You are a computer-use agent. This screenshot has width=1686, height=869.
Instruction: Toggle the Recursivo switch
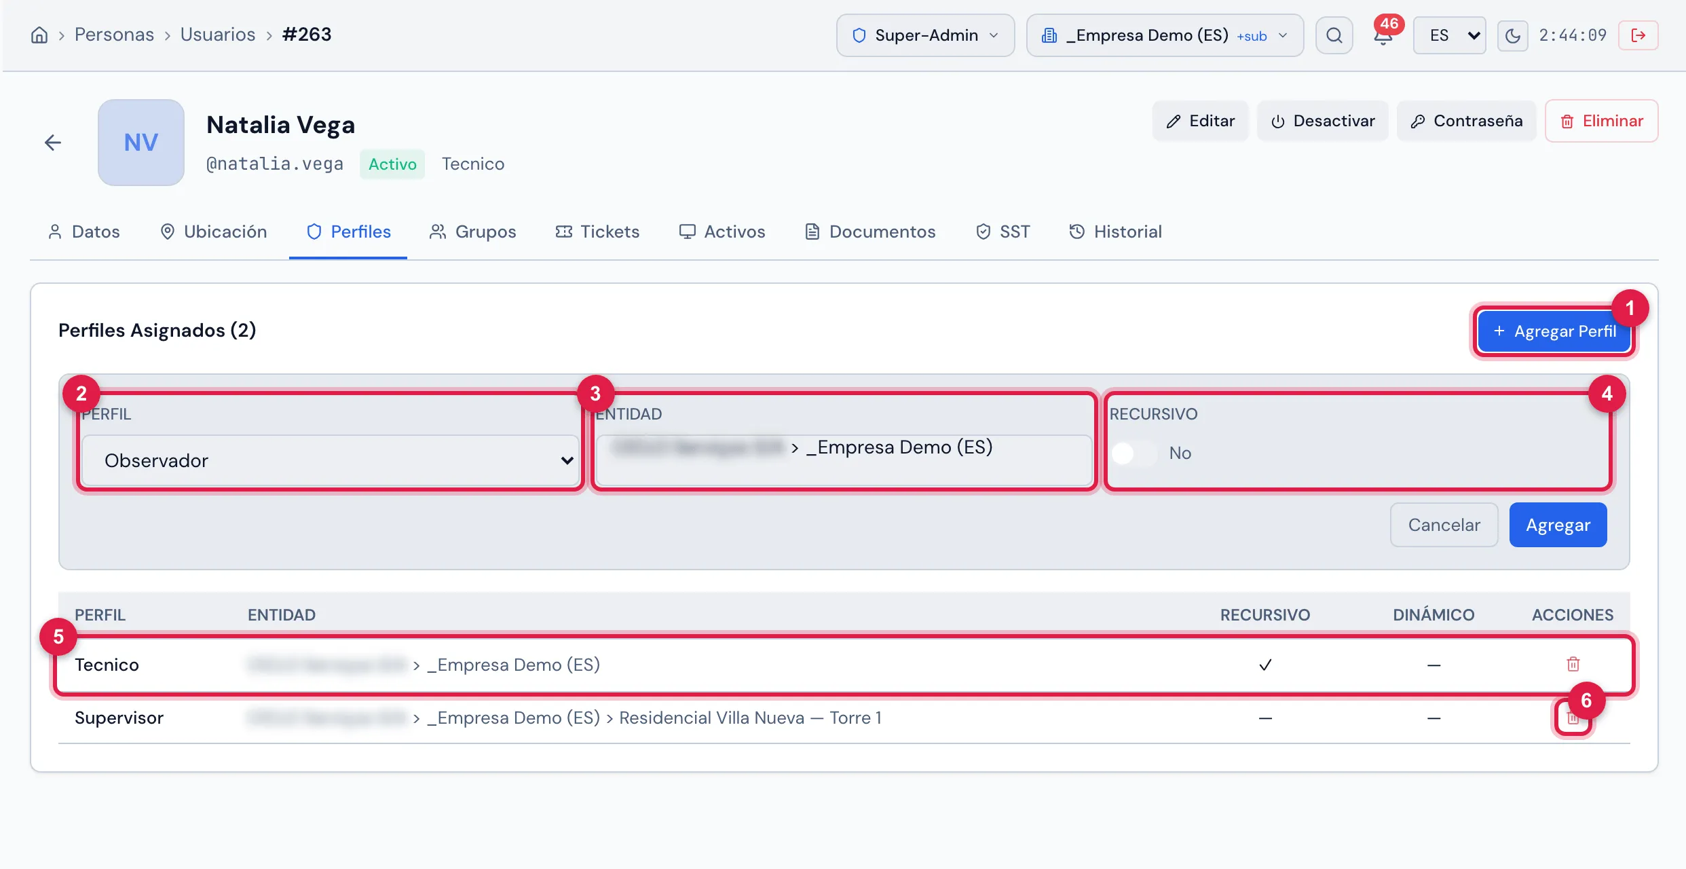click(1134, 453)
